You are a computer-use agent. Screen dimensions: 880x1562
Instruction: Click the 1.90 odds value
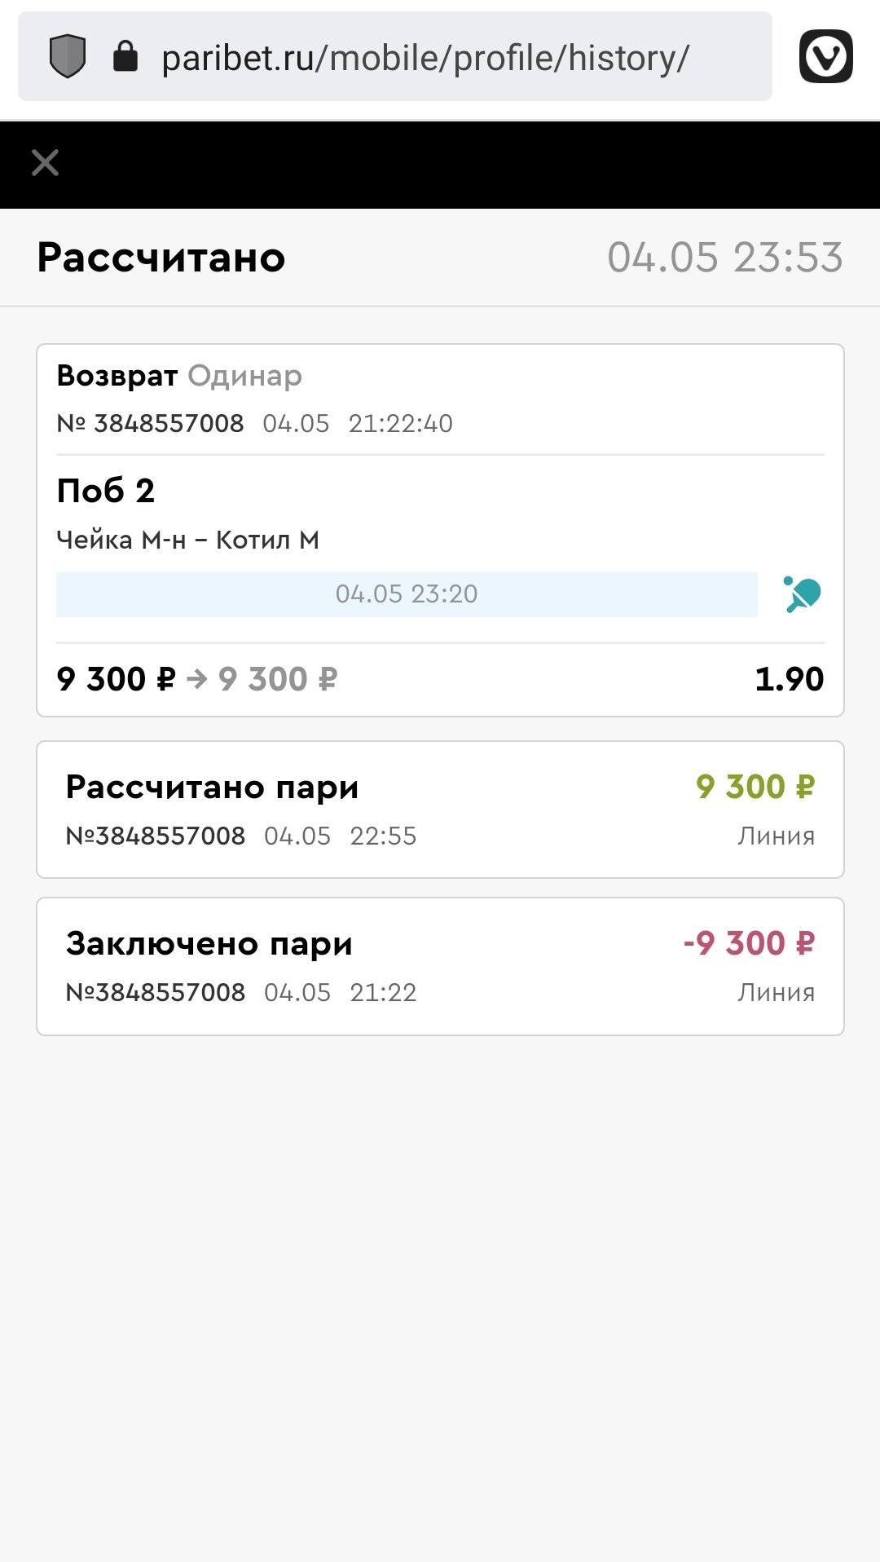coord(789,679)
